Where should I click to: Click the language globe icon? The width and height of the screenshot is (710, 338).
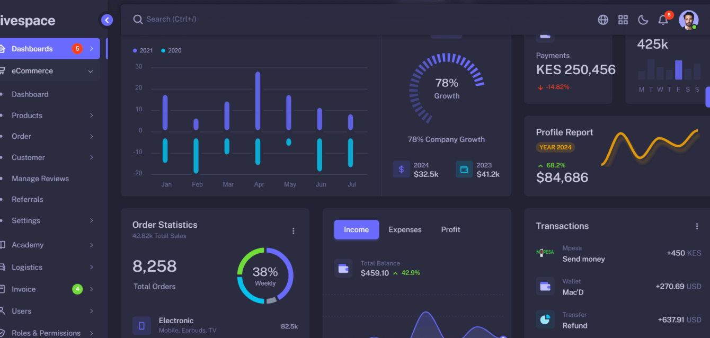[x=602, y=20]
